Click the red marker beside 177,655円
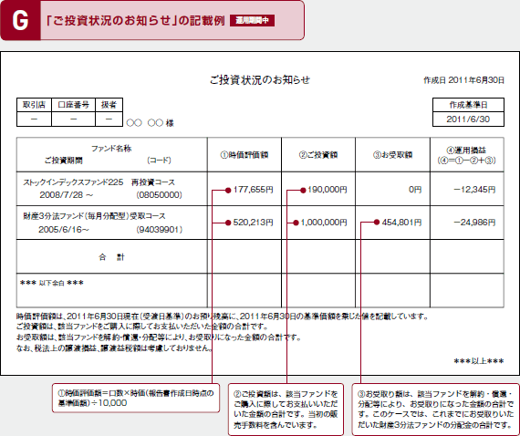520x436 pixels. (x=228, y=191)
